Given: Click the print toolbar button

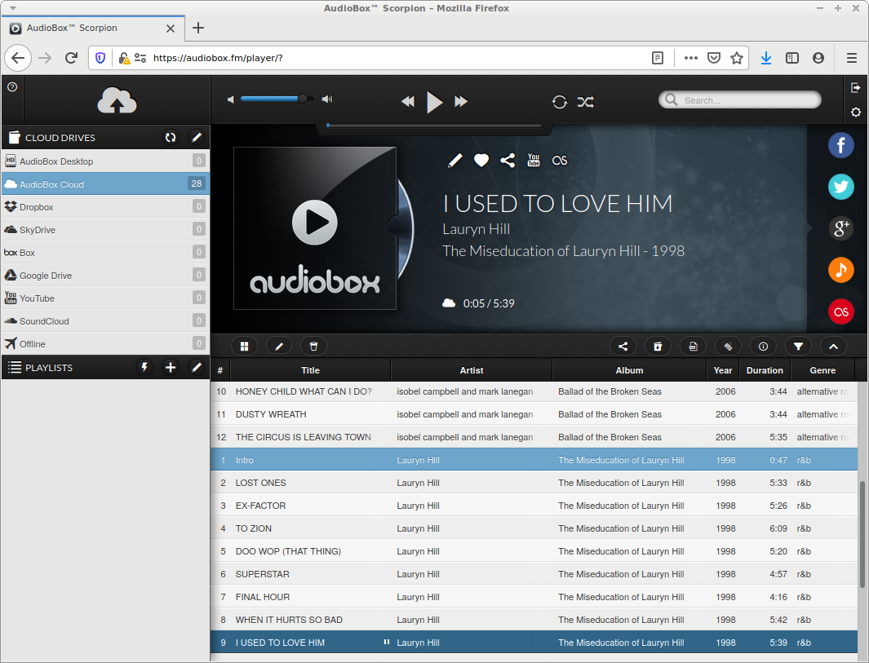Looking at the screenshot, I should [693, 346].
